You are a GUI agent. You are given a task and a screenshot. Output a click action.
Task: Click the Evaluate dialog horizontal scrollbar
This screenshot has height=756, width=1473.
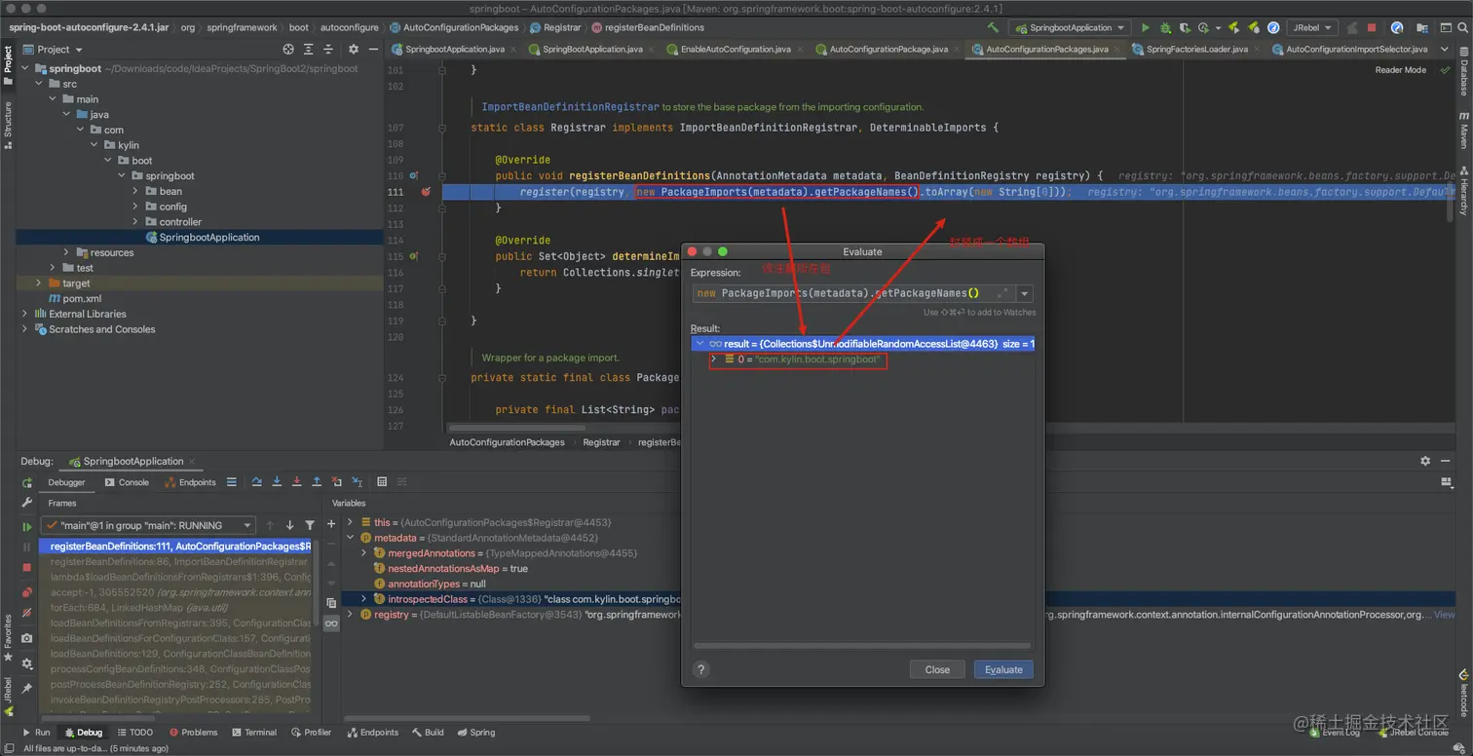pyautogui.click(x=861, y=645)
